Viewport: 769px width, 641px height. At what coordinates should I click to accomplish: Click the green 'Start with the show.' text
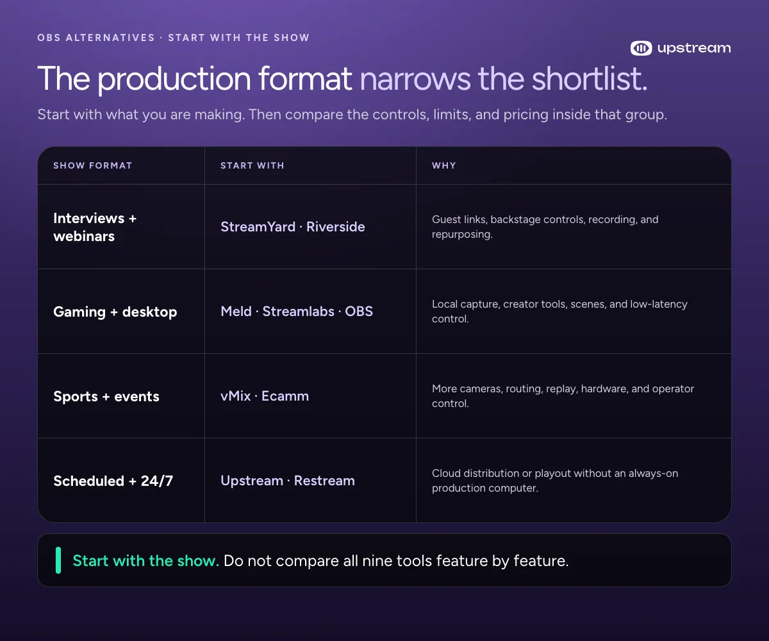coord(145,561)
